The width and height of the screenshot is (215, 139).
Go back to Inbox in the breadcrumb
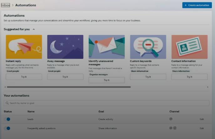[5, 5]
